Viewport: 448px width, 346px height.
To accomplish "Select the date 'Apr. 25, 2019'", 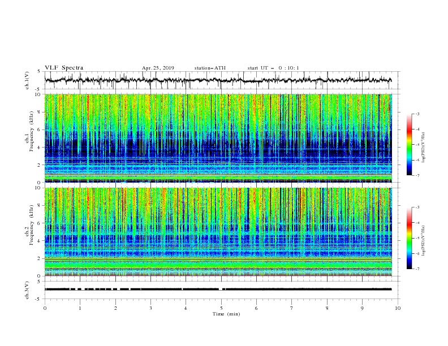I will click(x=158, y=68).
